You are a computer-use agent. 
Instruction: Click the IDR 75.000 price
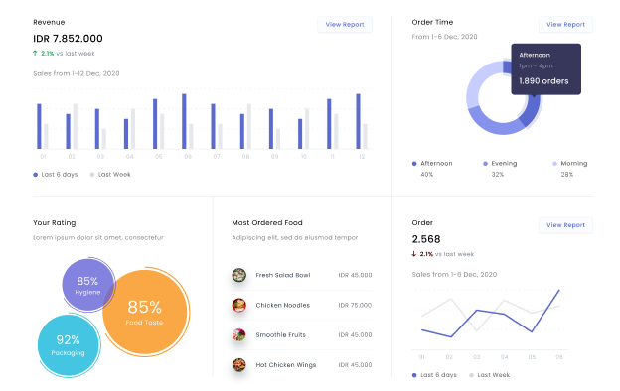coord(355,305)
